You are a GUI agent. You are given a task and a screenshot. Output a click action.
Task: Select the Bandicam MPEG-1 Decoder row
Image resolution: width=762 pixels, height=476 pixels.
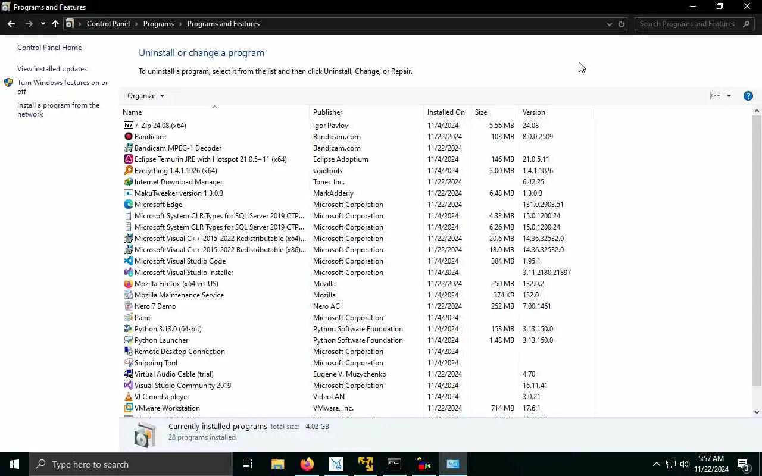click(358, 148)
